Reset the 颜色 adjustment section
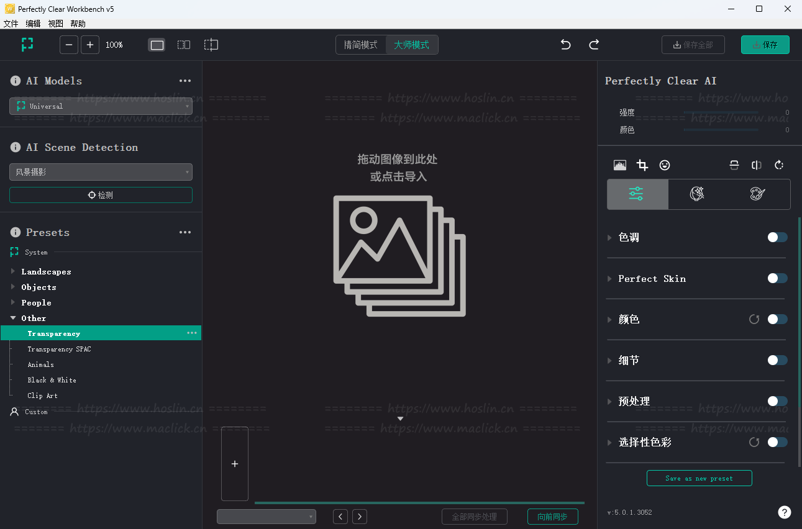Screen dimensions: 802x529 click(754, 319)
